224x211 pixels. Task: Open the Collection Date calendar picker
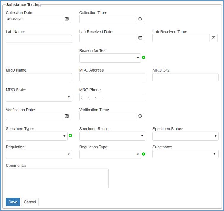67,19
